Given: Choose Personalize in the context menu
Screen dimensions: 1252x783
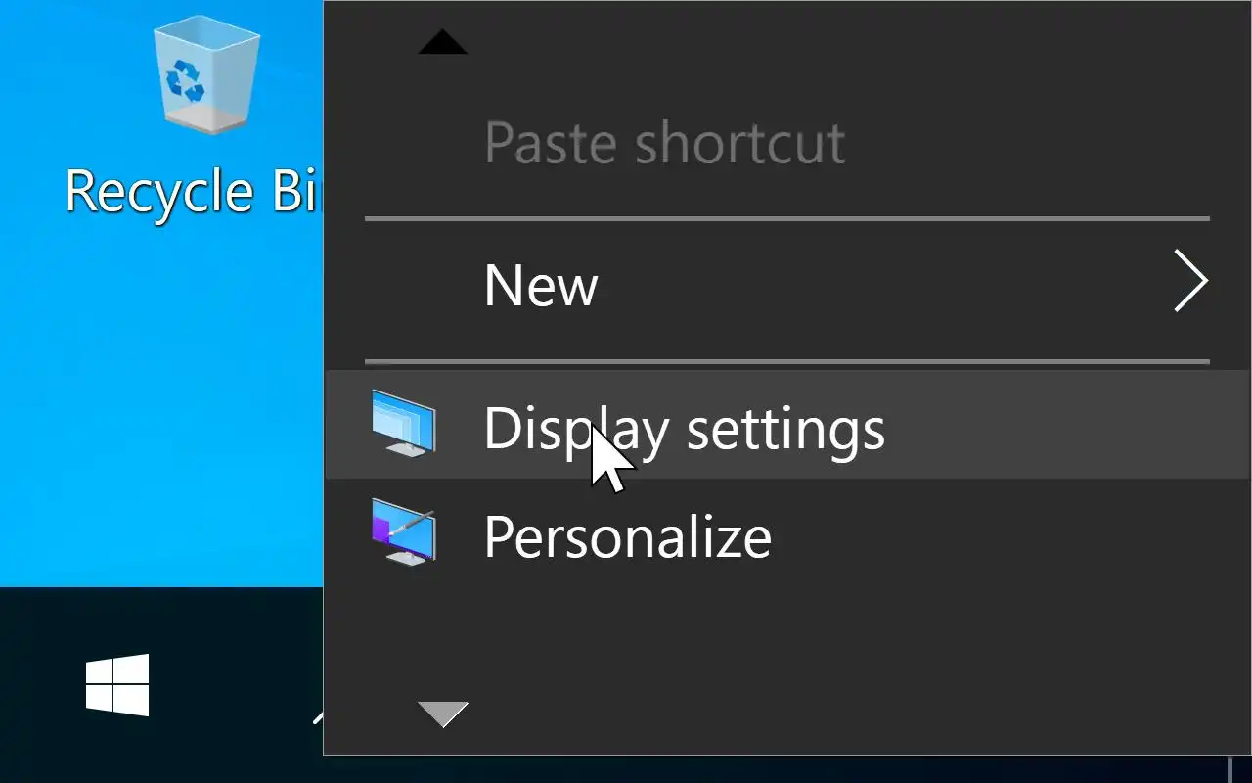Looking at the screenshot, I should pos(627,536).
